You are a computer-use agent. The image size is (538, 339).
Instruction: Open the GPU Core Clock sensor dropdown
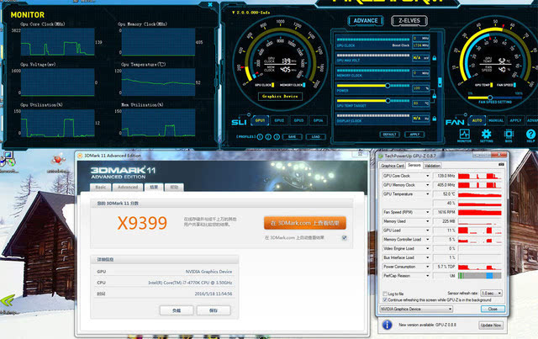coord(428,176)
